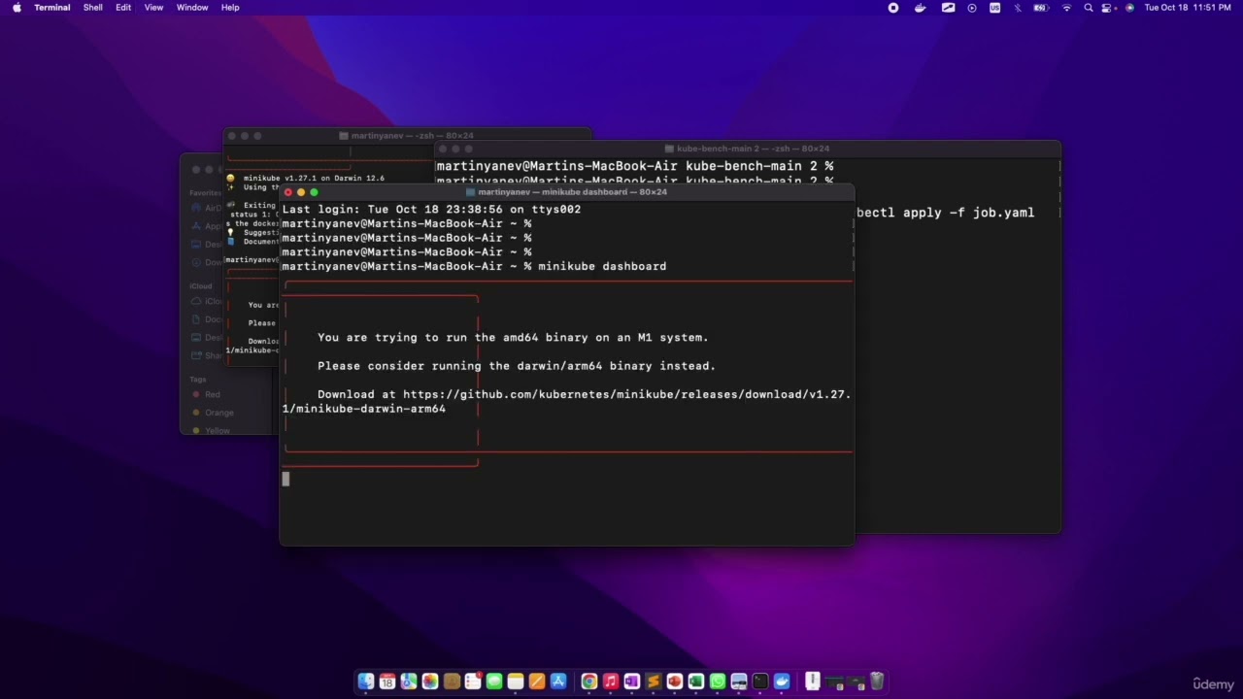The height and width of the screenshot is (699, 1243).
Task: Launch PowerPoint from the dock
Action: coord(675,682)
